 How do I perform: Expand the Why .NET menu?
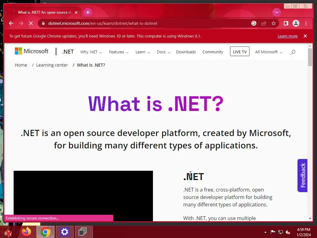[91, 52]
